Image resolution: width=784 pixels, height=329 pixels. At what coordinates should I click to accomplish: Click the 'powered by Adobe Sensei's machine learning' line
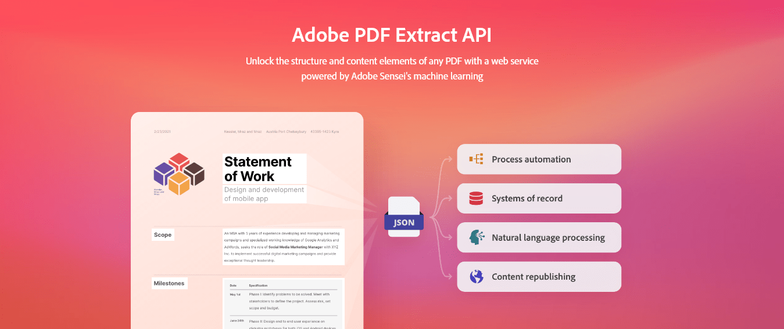coord(392,76)
